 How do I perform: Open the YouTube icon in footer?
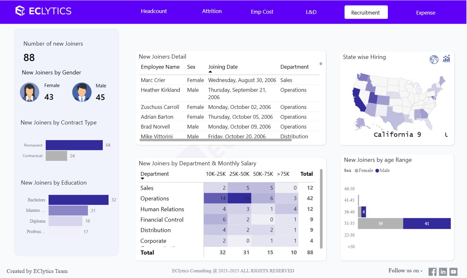point(454,272)
